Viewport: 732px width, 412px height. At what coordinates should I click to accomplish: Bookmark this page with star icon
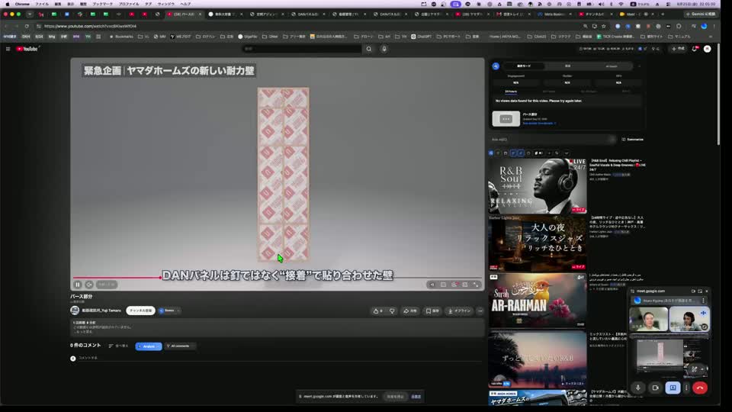point(604,26)
